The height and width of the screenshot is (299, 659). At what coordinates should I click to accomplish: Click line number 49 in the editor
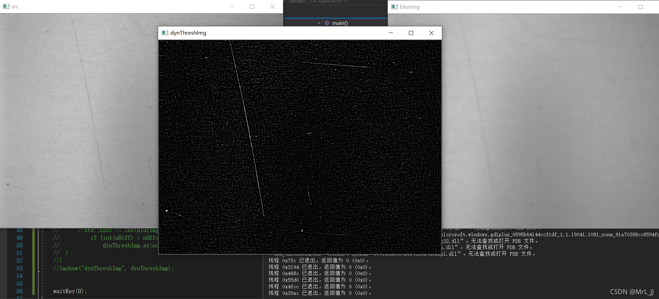point(19,238)
